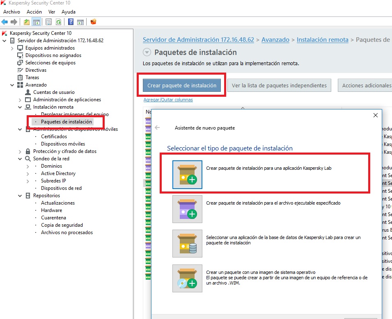Image resolution: width=392 pixels, height=319 pixels.
Task: Click the forward arrow toolbar icon
Action: tap(14, 22)
